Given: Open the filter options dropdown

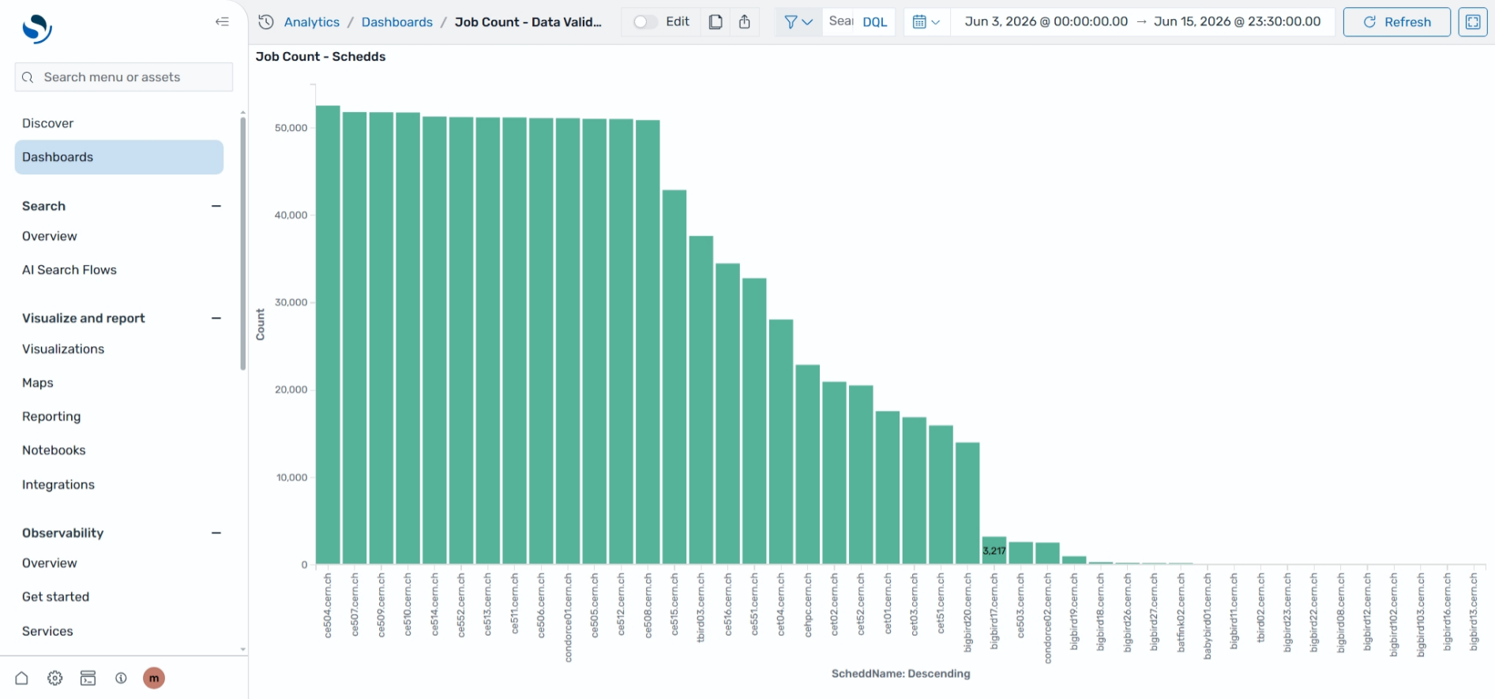Looking at the screenshot, I should (798, 22).
